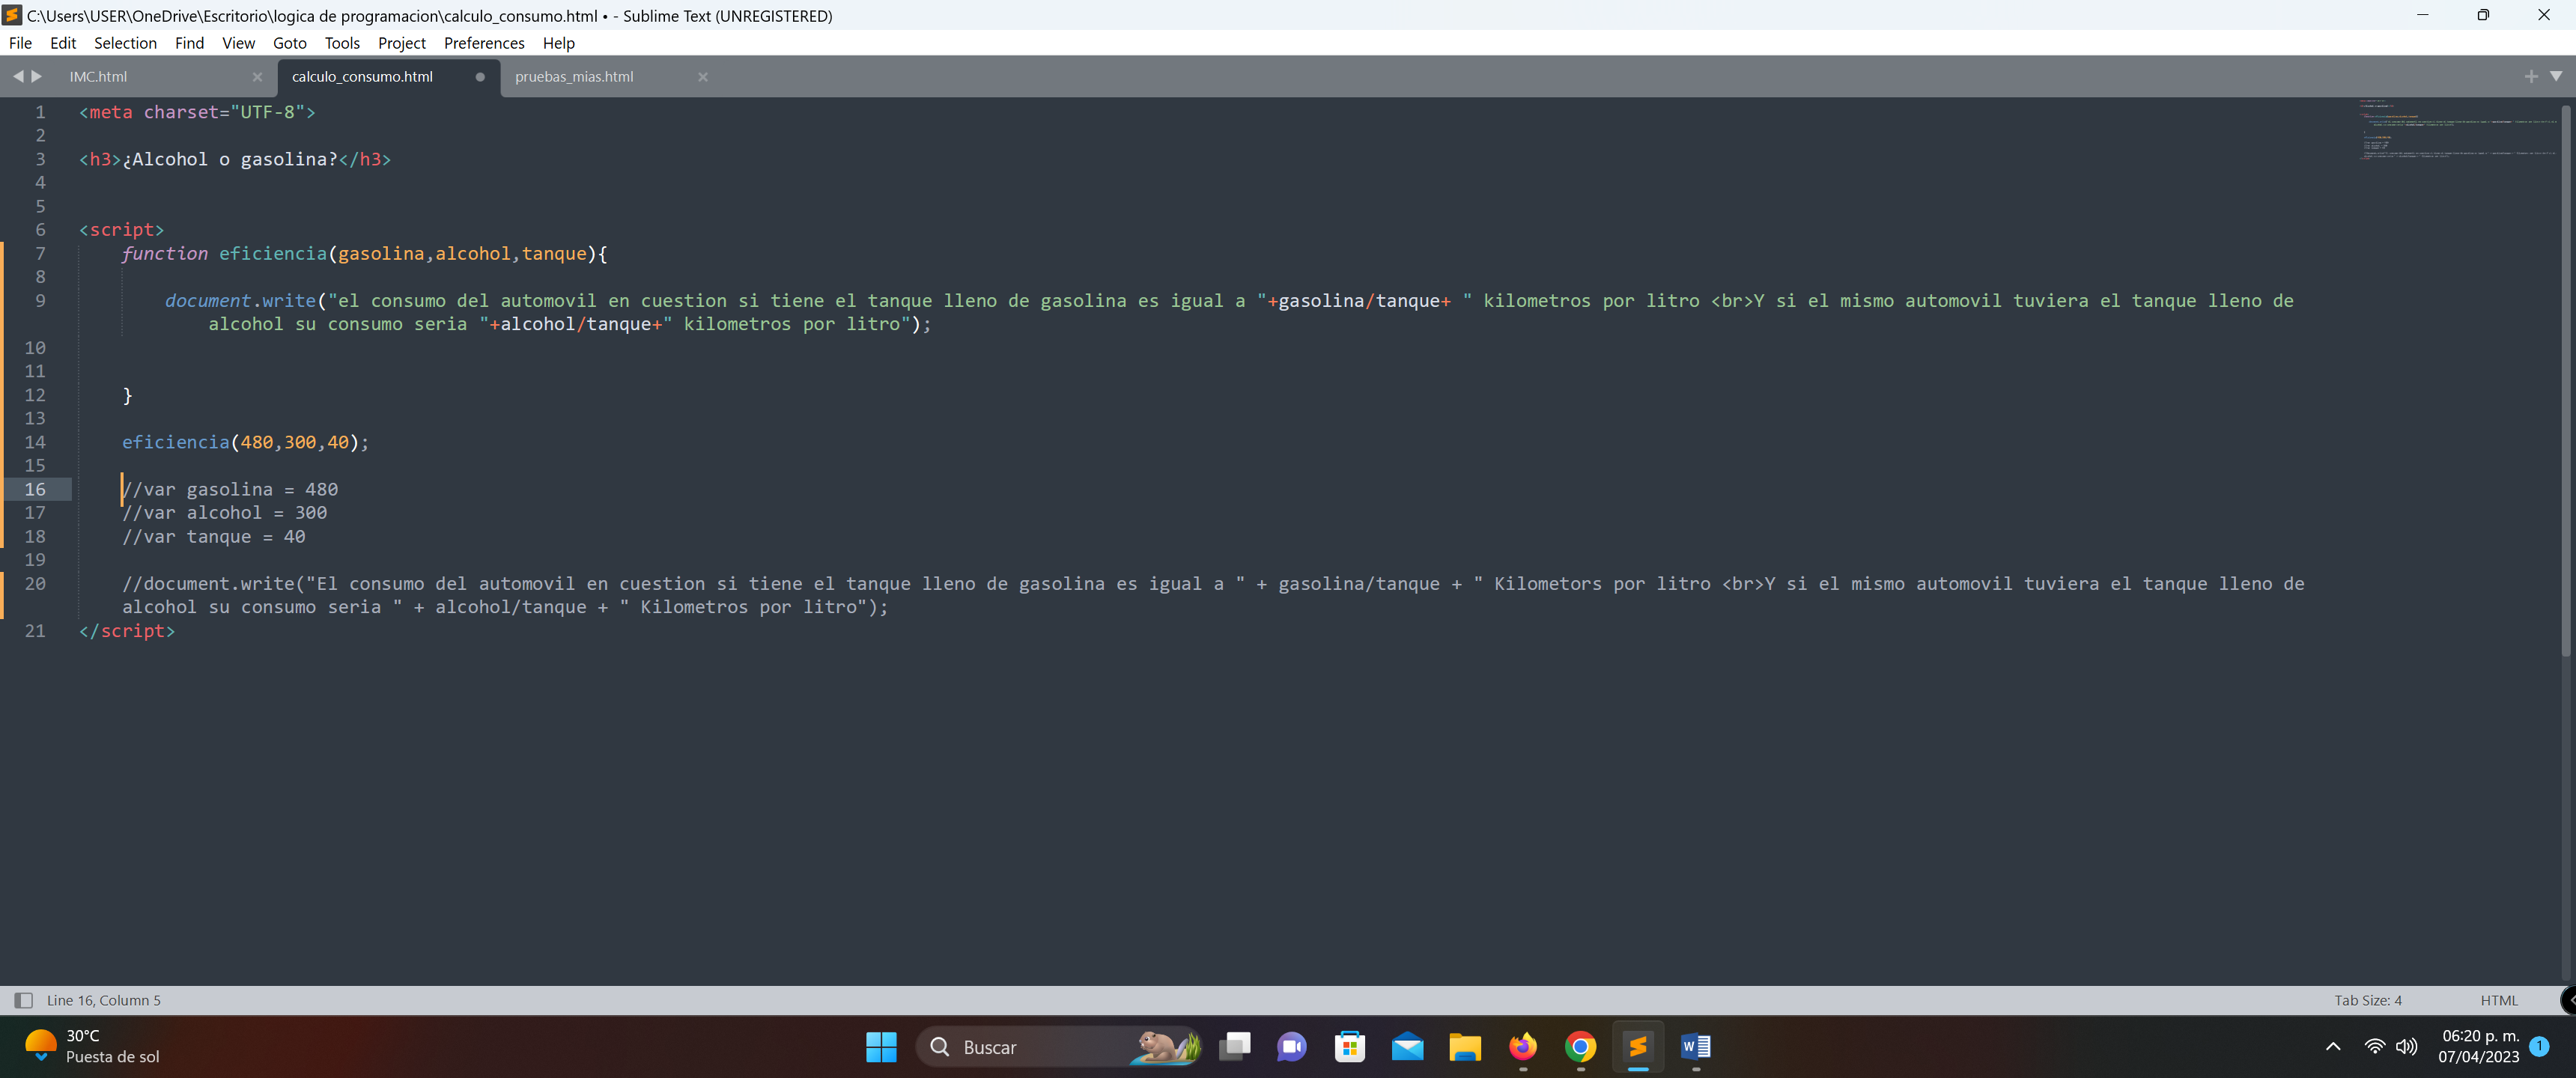
Task: Change the Tab Size: 4 setting
Action: (x=2367, y=1000)
